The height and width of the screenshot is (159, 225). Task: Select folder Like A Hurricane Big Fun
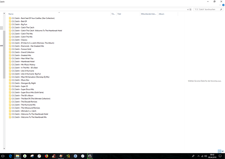(x=25, y=74)
